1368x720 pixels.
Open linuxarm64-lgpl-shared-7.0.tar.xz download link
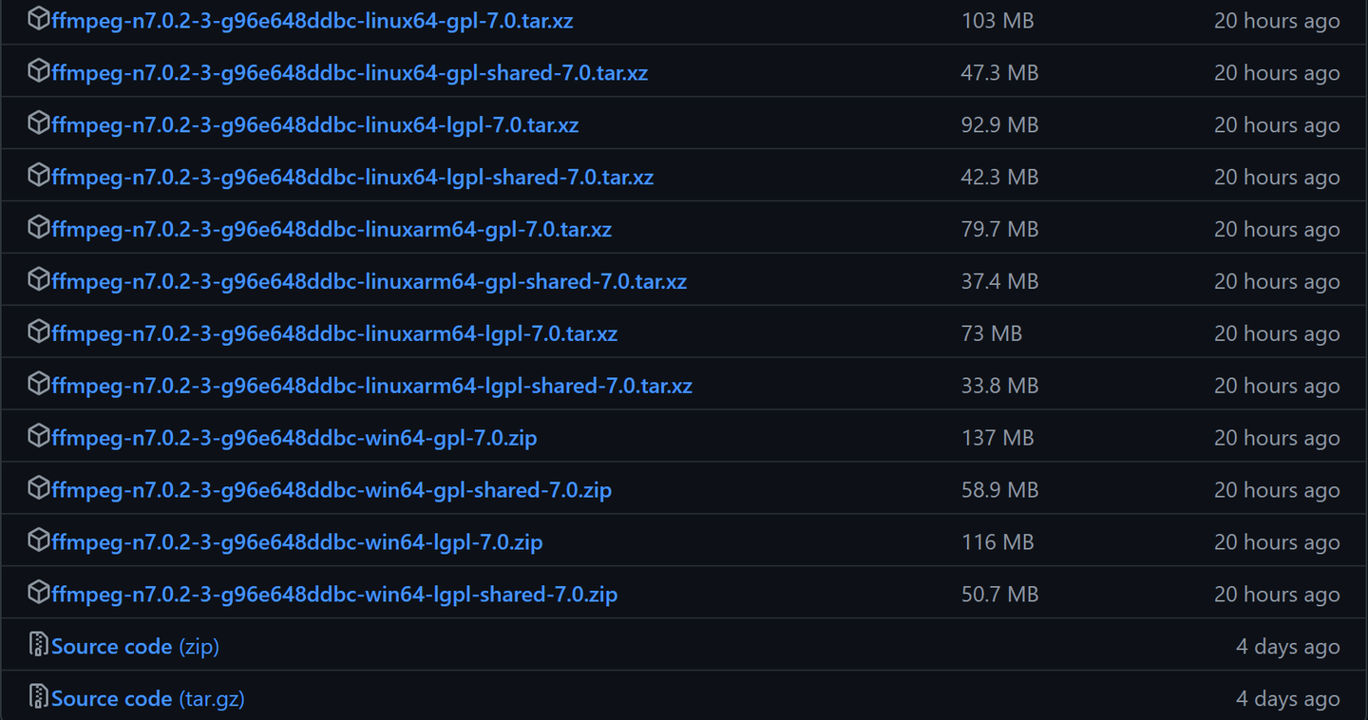coord(372,386)
